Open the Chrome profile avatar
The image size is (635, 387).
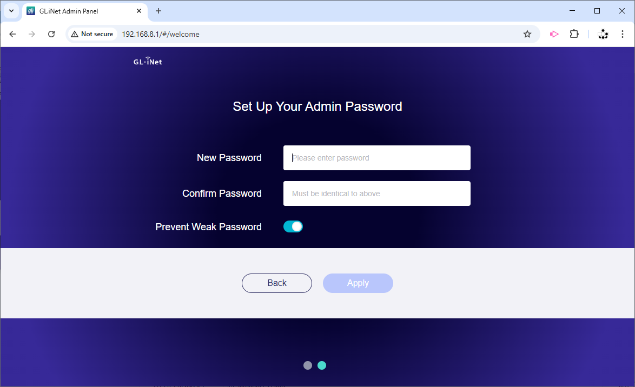point(603,34)
